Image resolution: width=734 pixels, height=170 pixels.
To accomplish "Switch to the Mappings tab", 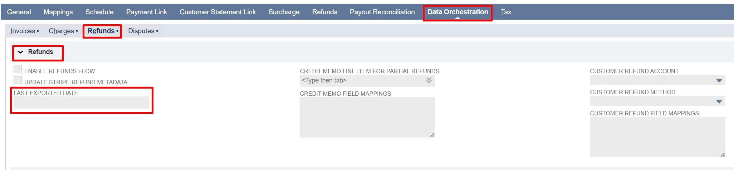I will (x=58, y=12).
